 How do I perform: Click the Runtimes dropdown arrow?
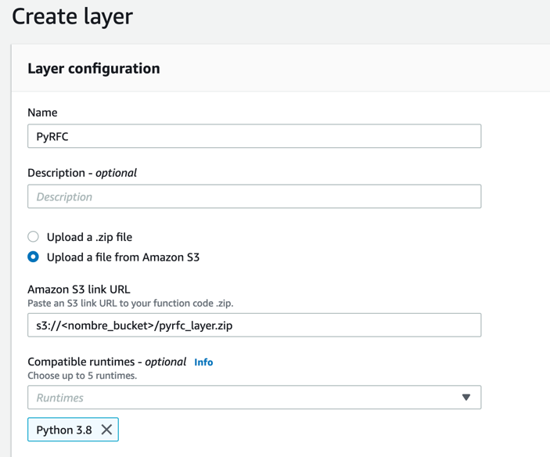click(466, 398)
